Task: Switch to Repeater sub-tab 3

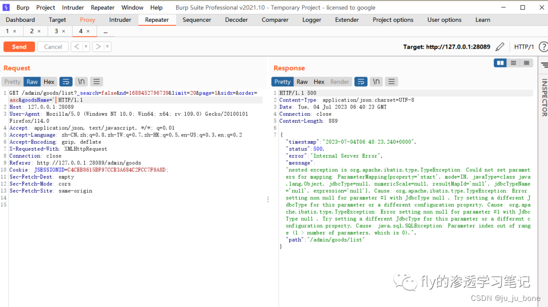Action: coord(56,31)
